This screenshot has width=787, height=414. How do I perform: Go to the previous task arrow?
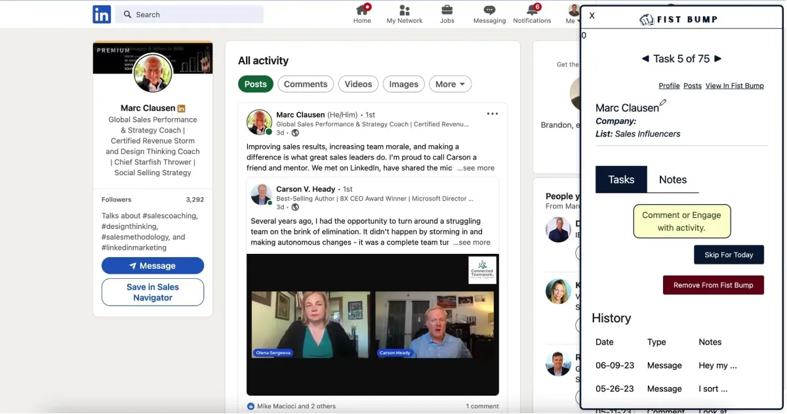(x=645, y=58)
